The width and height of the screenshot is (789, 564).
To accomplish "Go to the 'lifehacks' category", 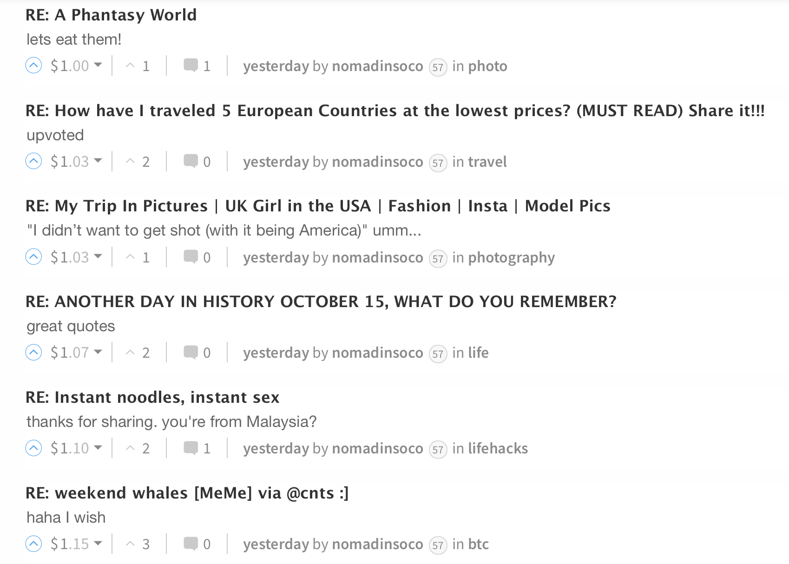I will [498, 449].
